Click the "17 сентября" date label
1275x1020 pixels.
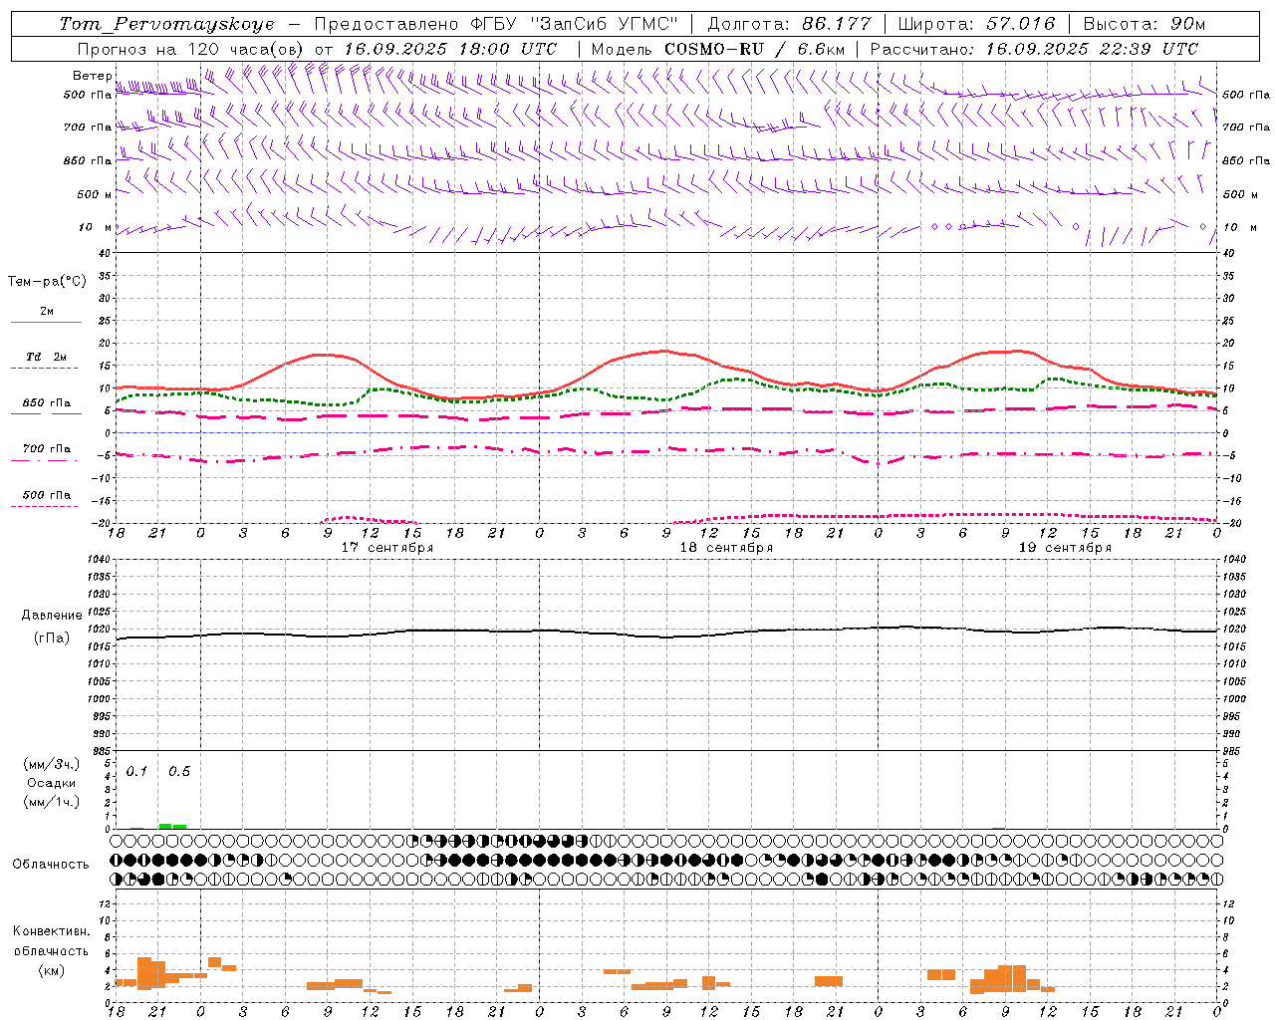click(387, 548)
